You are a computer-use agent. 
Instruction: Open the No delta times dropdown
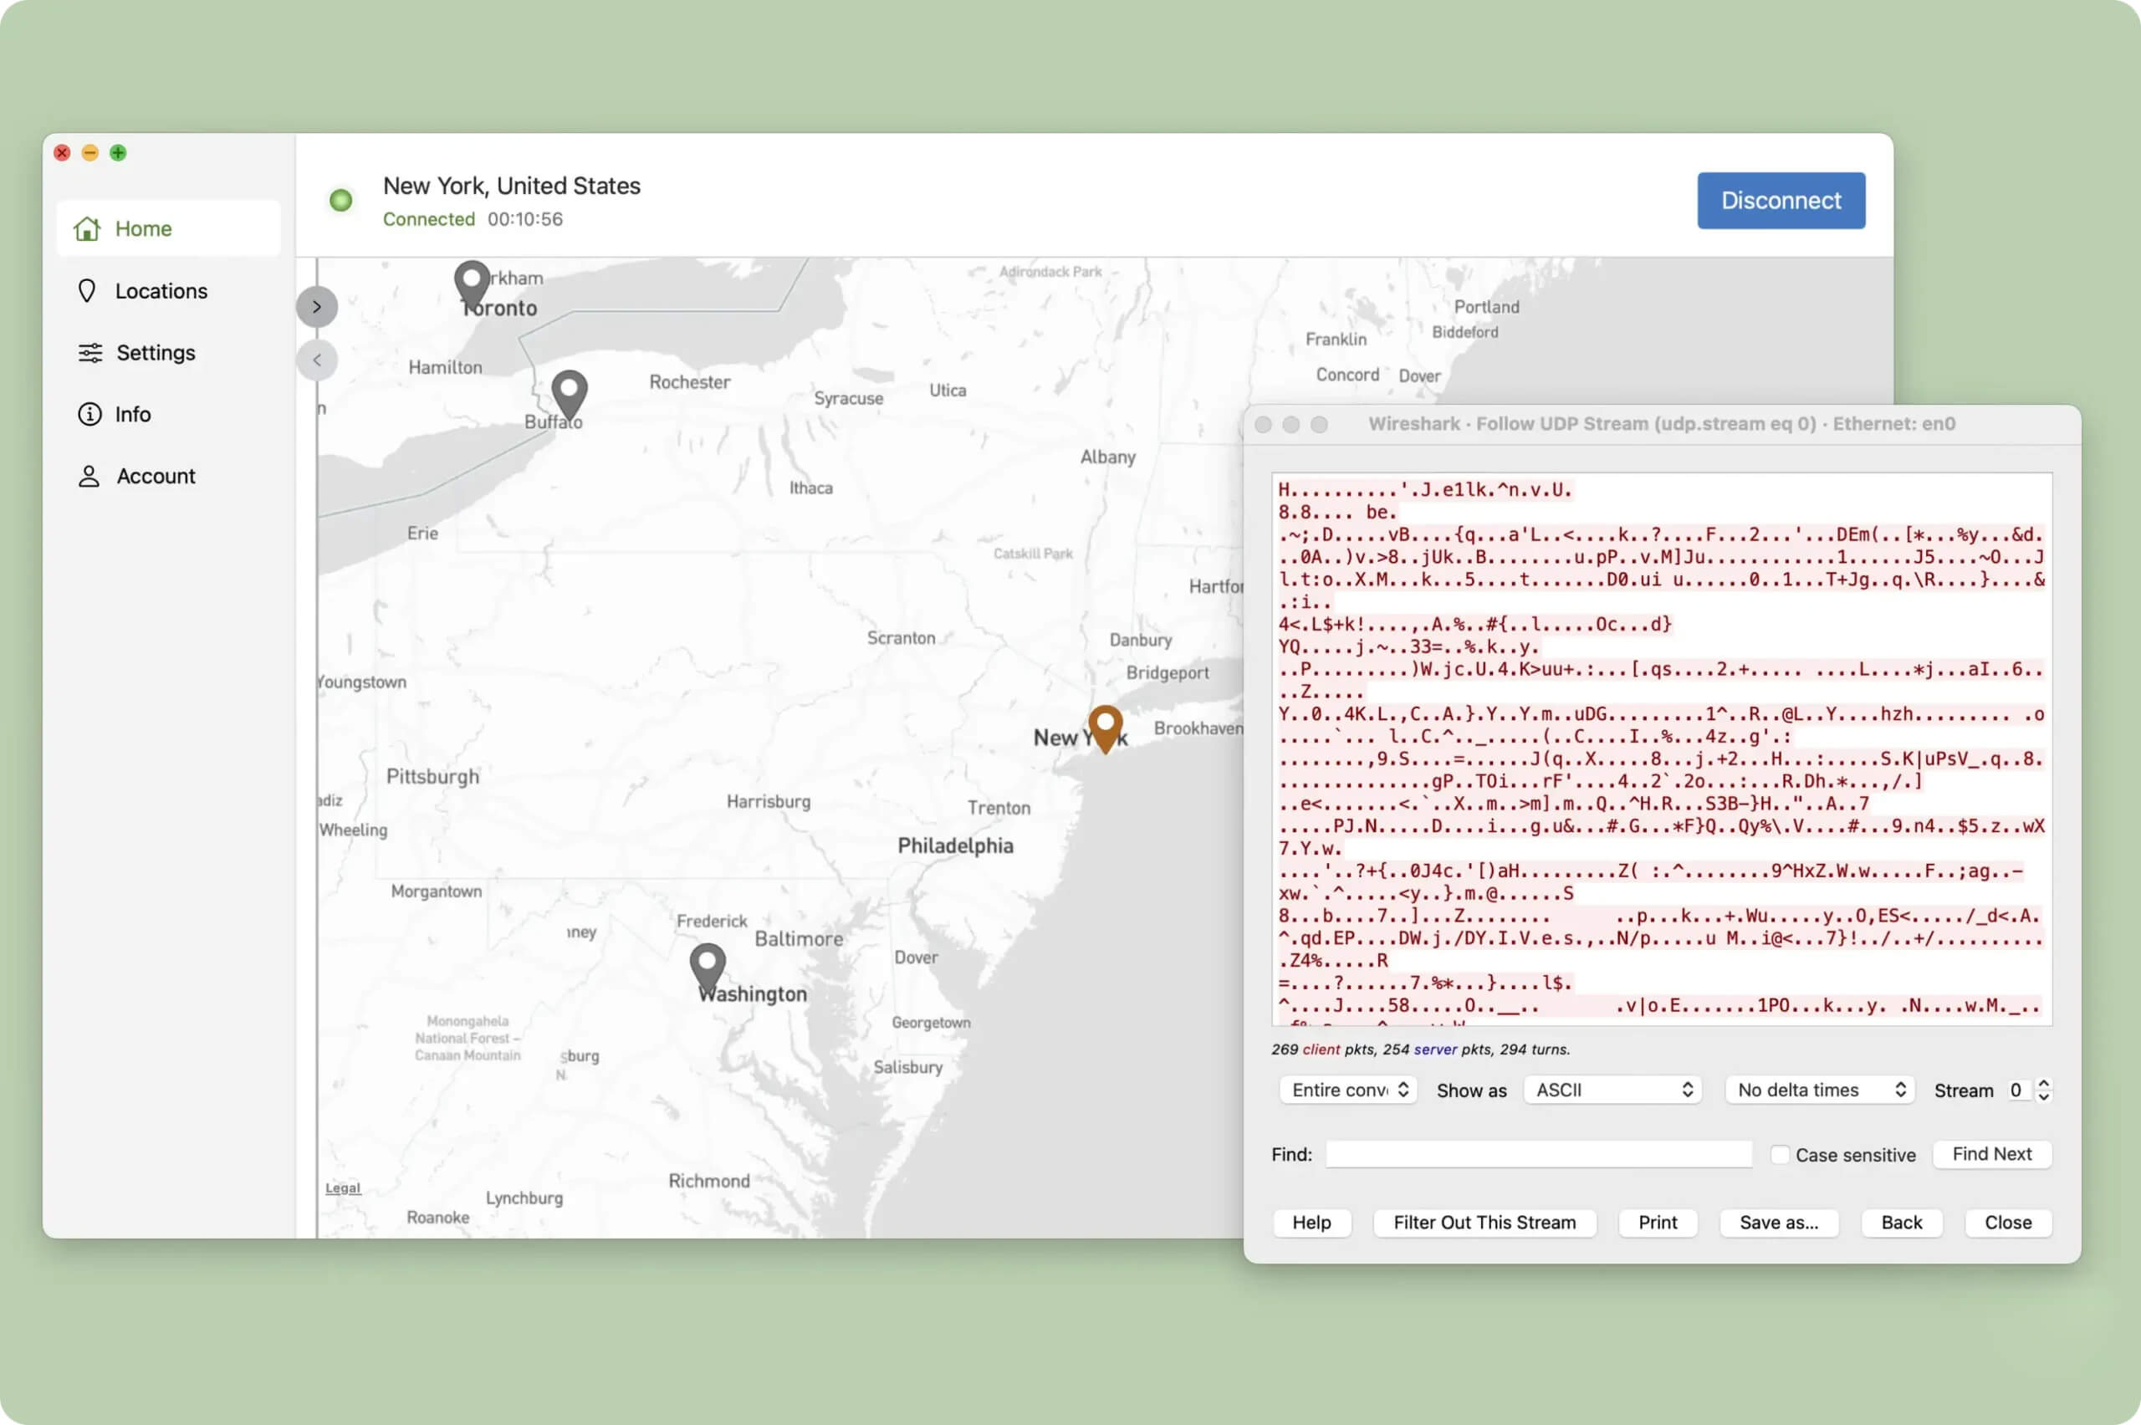point(1820,1090)
